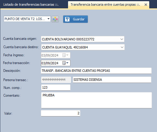Expand the Cuenta bancaria origen dropdown
This screenshot has width=157, height=132.
tap(122, 39)
